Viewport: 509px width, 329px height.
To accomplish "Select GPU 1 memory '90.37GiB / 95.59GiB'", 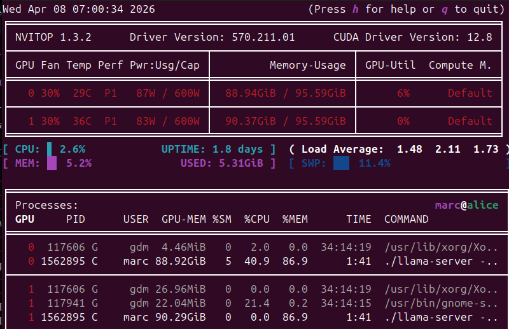I will coord(286,121).
